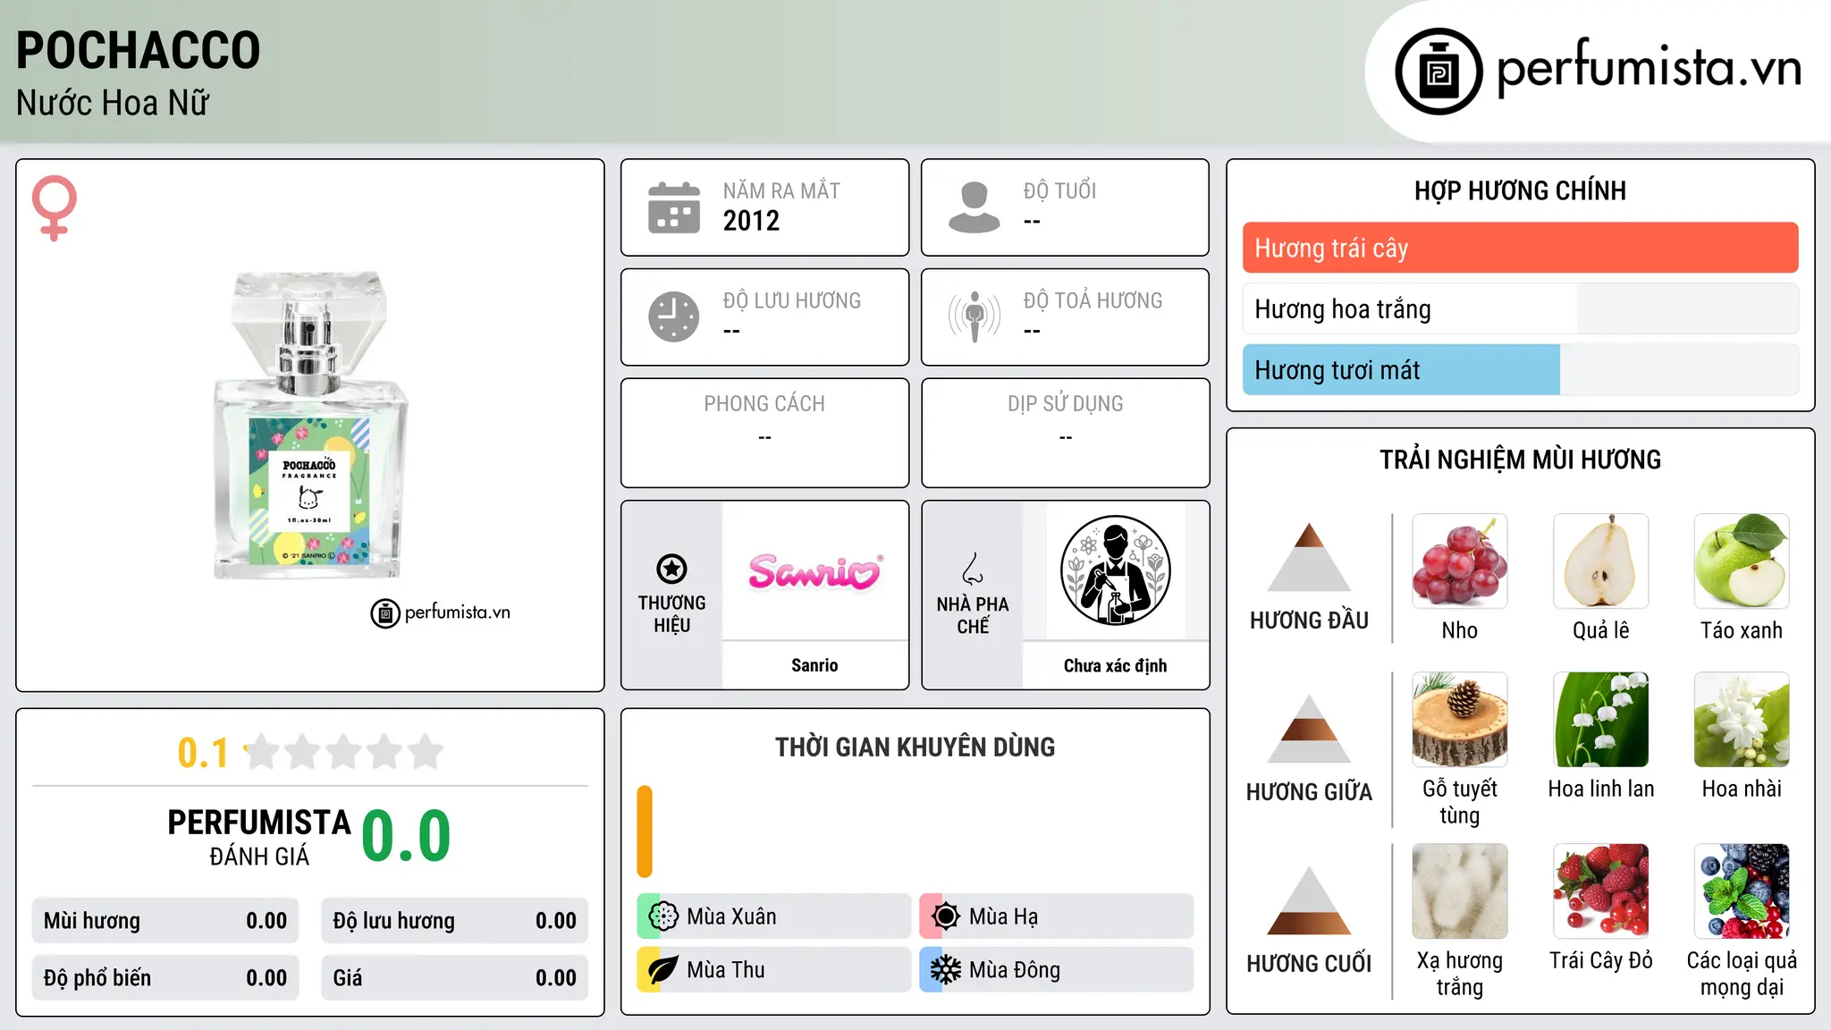Image resolution: width=1831 pixels, height=1030 pixels.
Task: Click the female gender symbol icon
Action: [x=55, y=207]
